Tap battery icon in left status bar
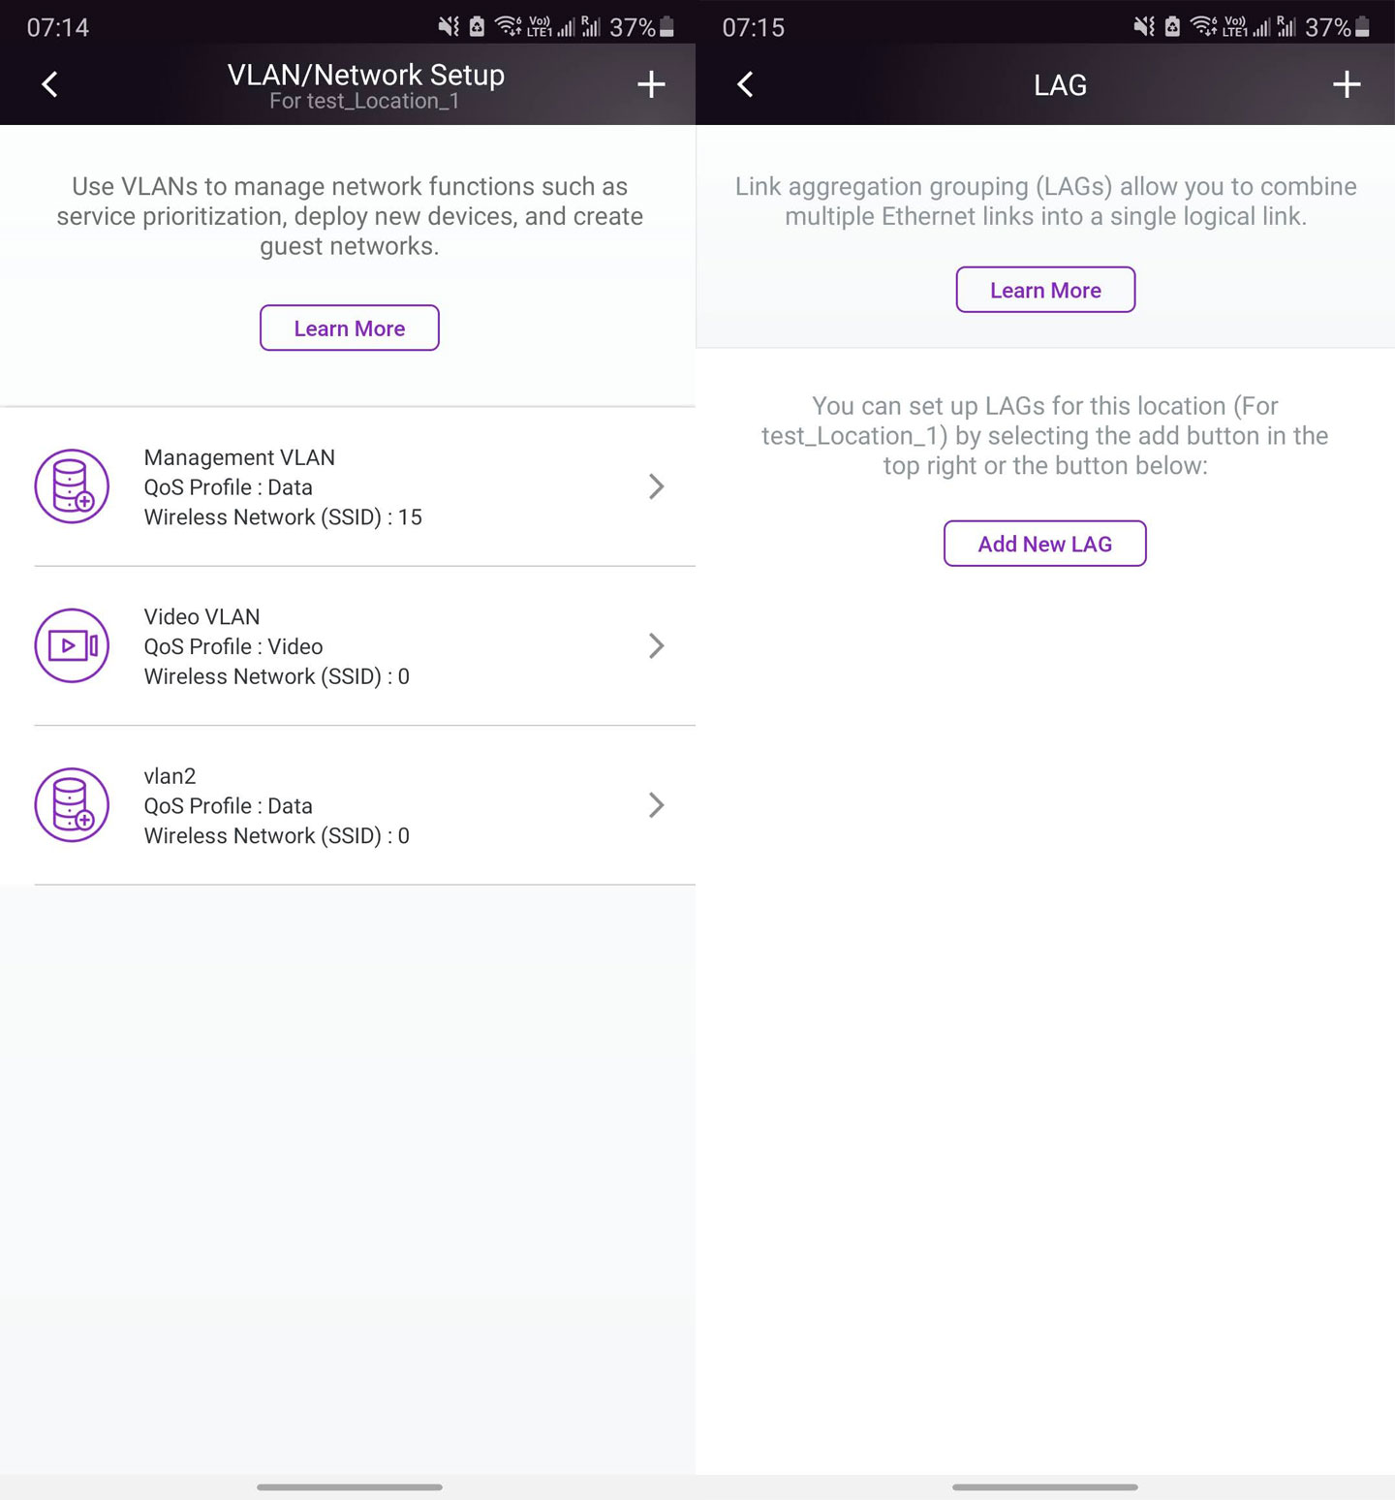 [x=667, y=27]
